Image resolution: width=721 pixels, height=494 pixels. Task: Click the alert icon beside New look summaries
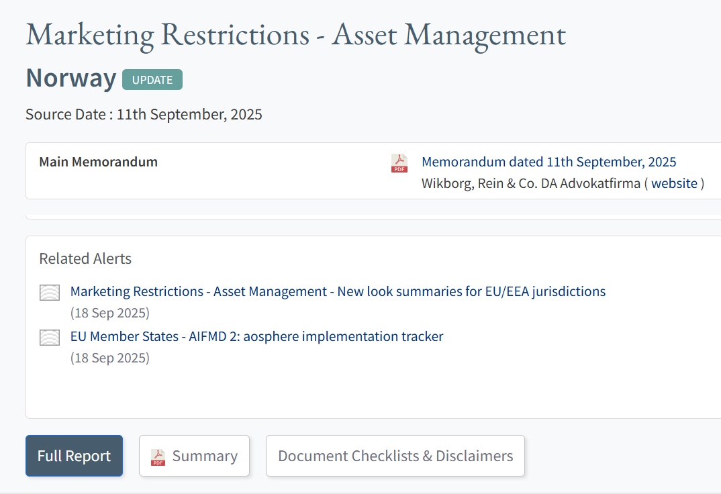click(x=50, y=292)
